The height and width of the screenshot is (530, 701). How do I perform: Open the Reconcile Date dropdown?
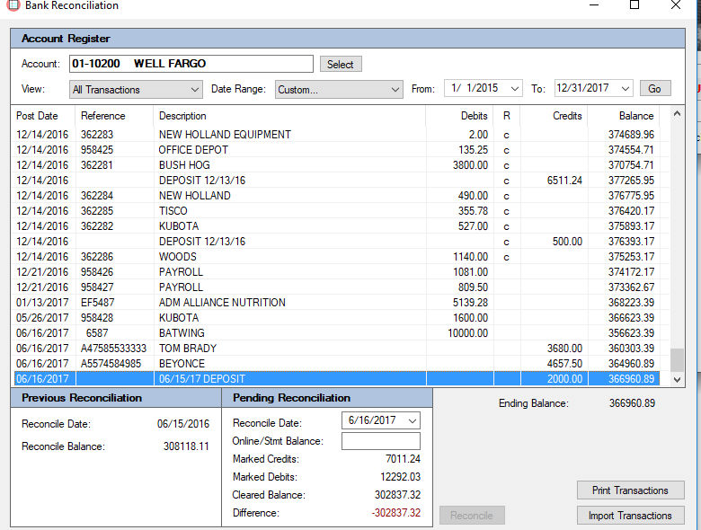(x=412, y=420)
